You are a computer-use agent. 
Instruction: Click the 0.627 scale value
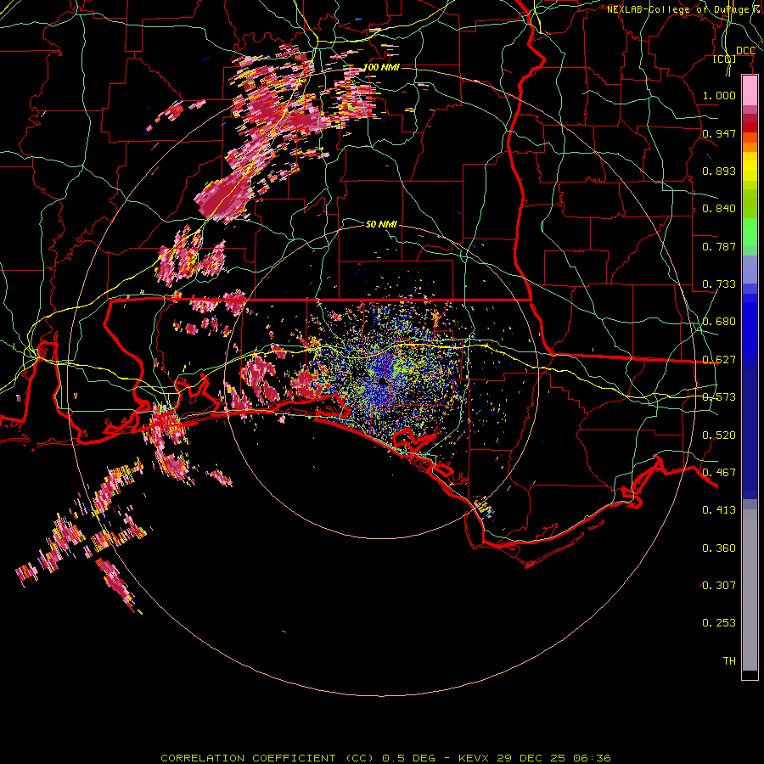coord(719,360)
